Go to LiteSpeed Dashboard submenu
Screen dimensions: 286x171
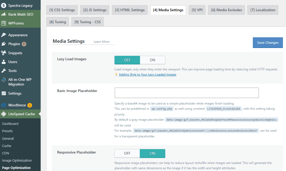tap(10, 123)
